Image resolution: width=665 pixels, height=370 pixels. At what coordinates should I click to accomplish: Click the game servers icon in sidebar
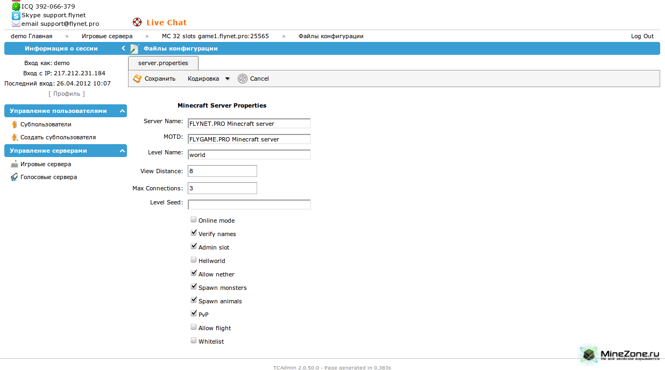point(15,165)
